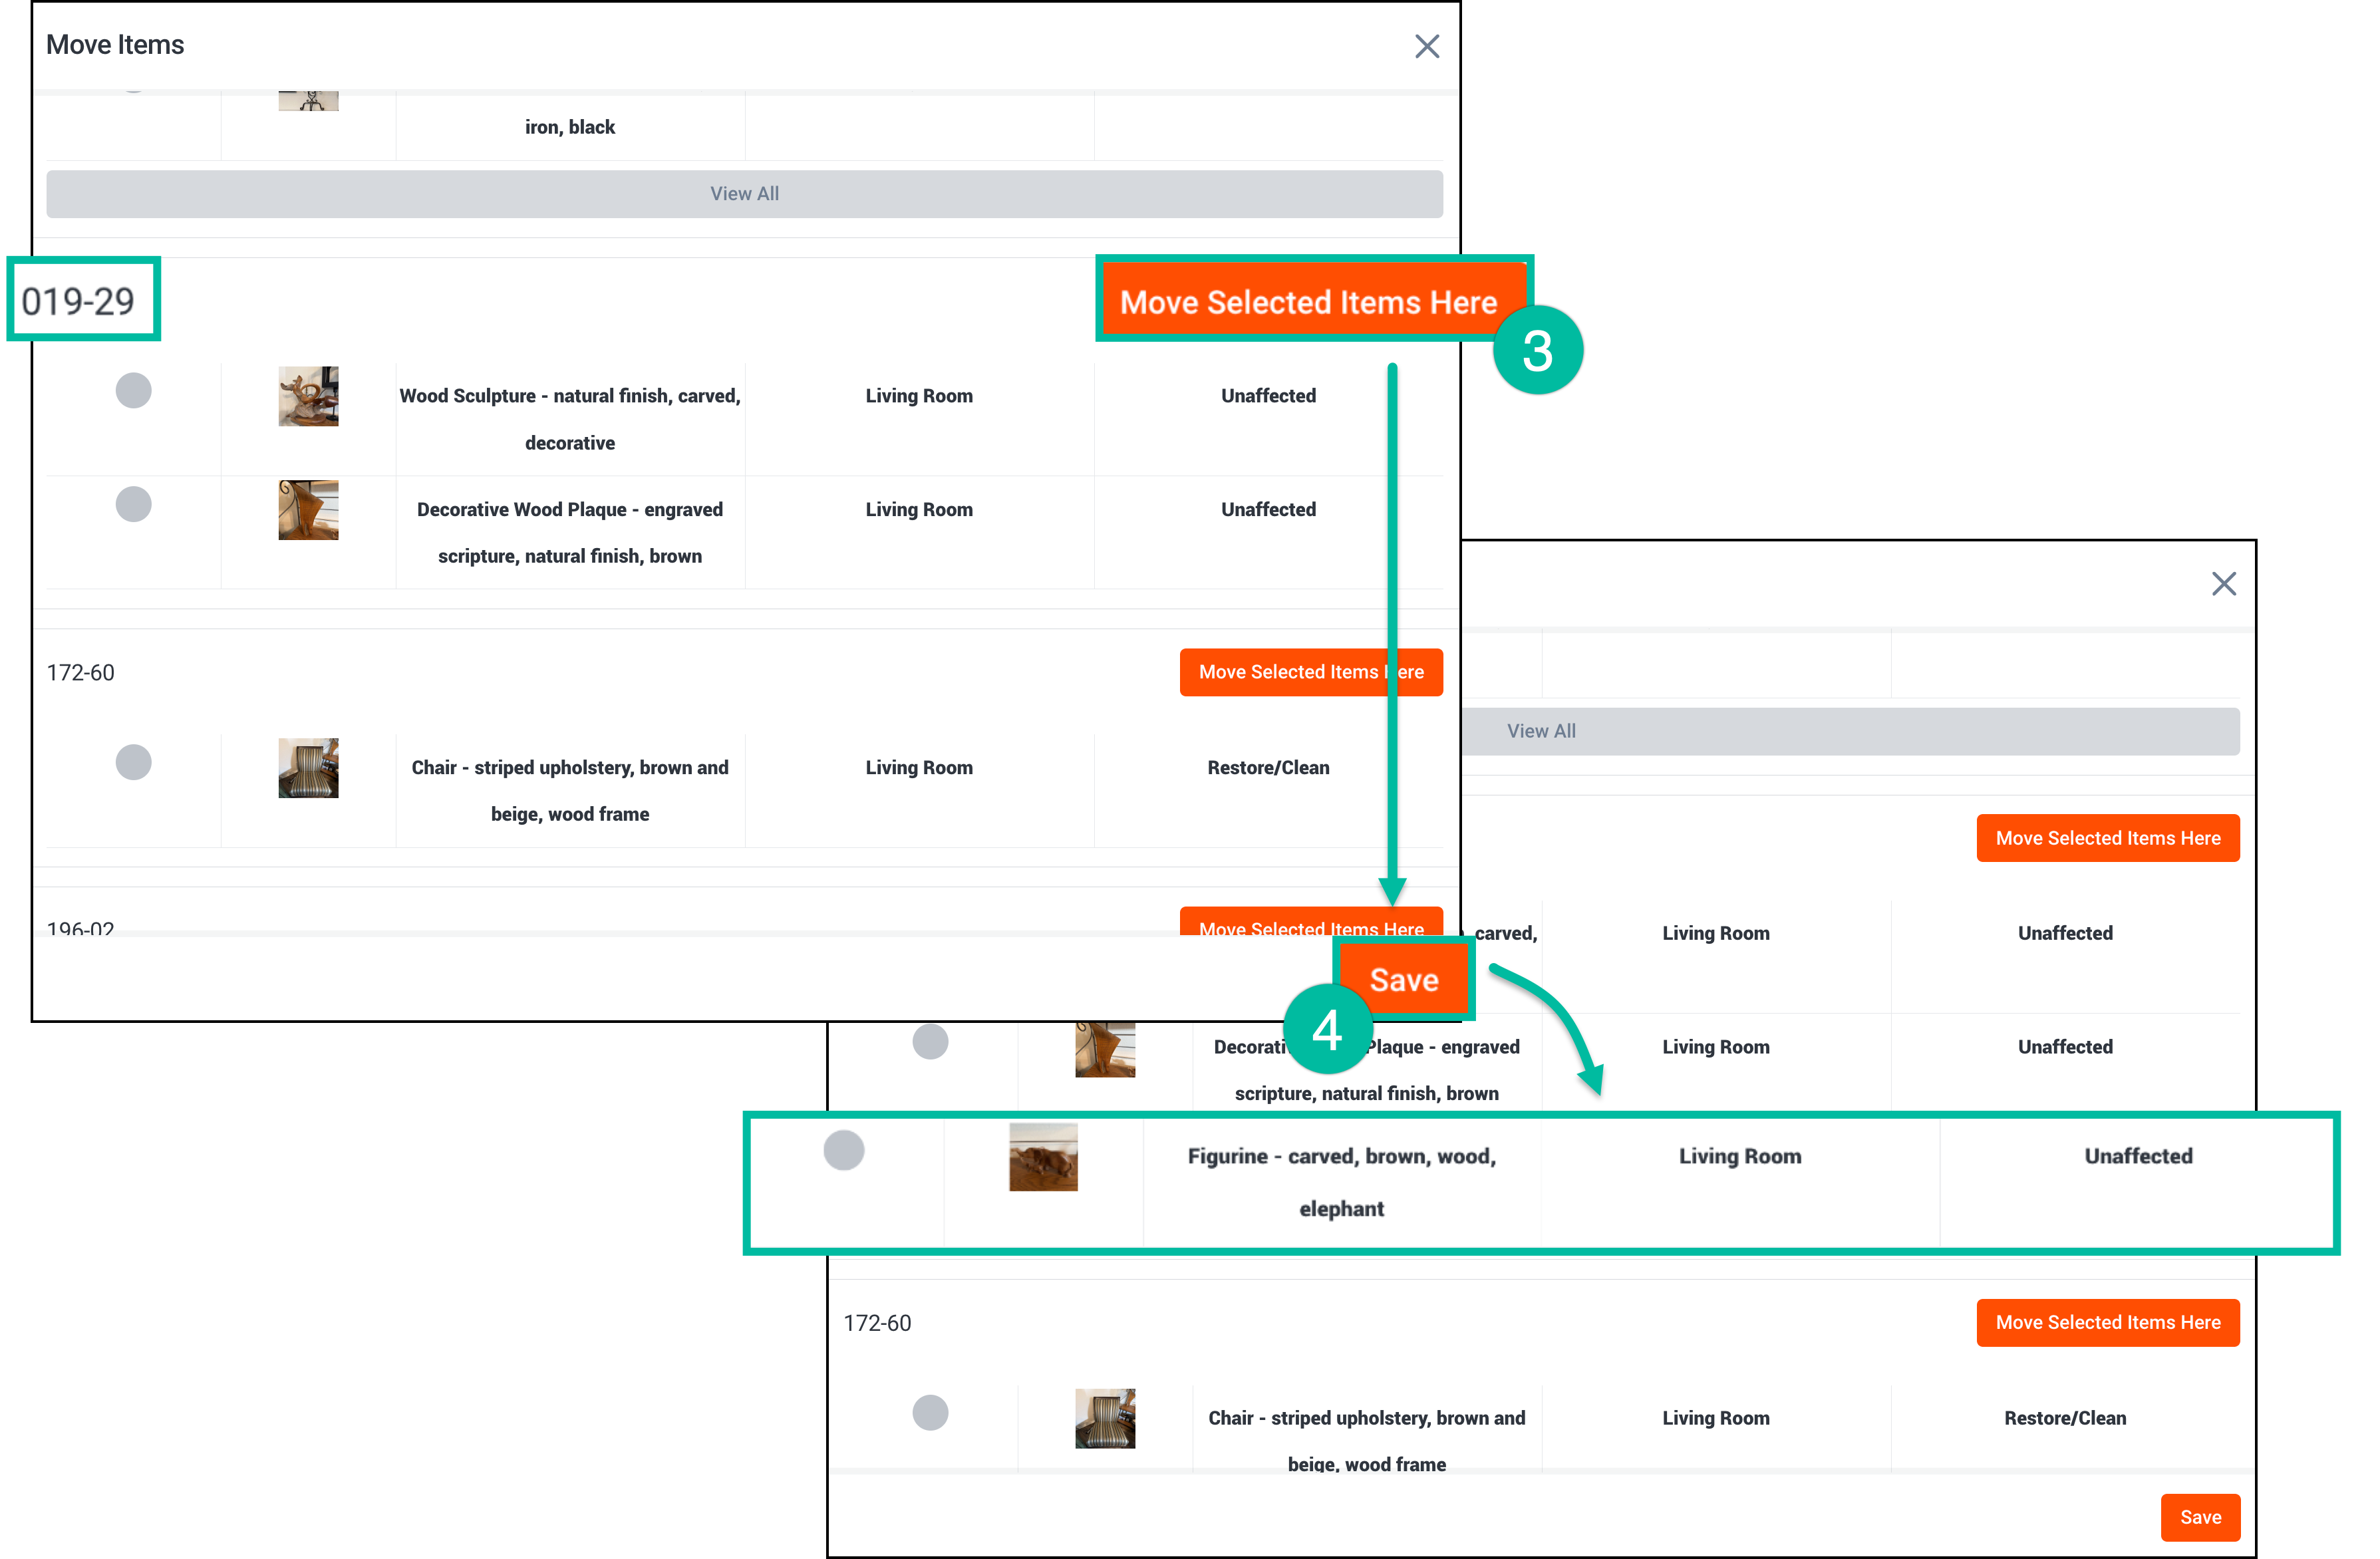Screen dimensions: 2380x1559
Task: Click 'Unaffected' in the Wood Sculpture row
Action: tap(1268, 396)
